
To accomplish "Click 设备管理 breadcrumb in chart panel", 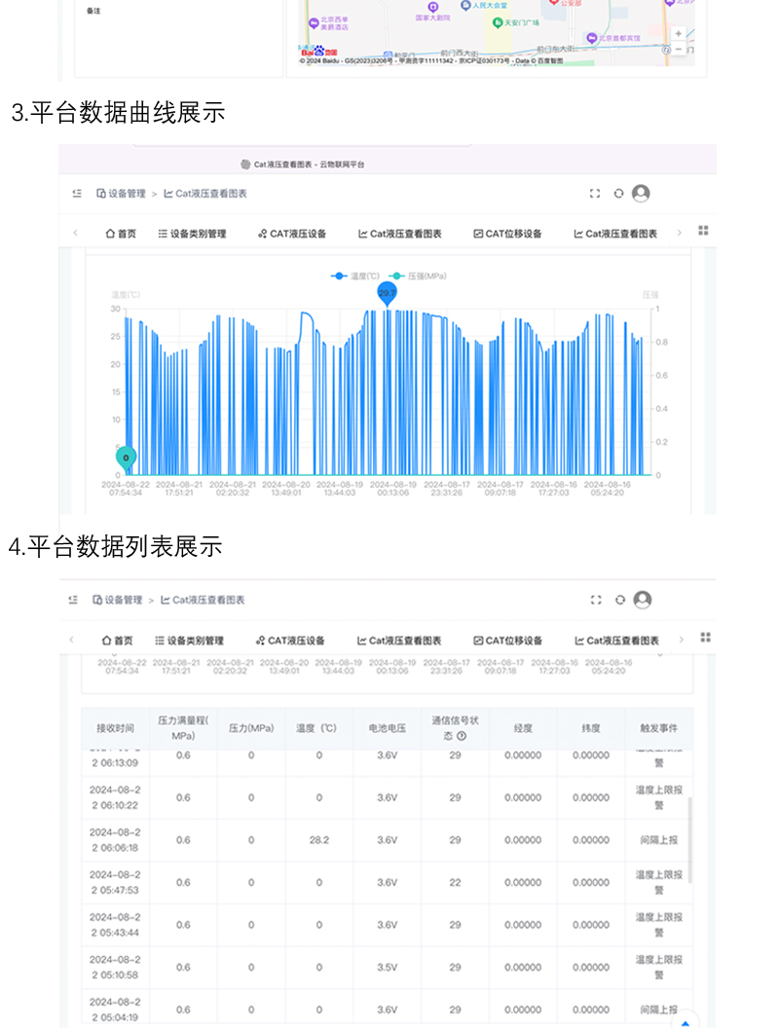I will (x=121, y=194).
